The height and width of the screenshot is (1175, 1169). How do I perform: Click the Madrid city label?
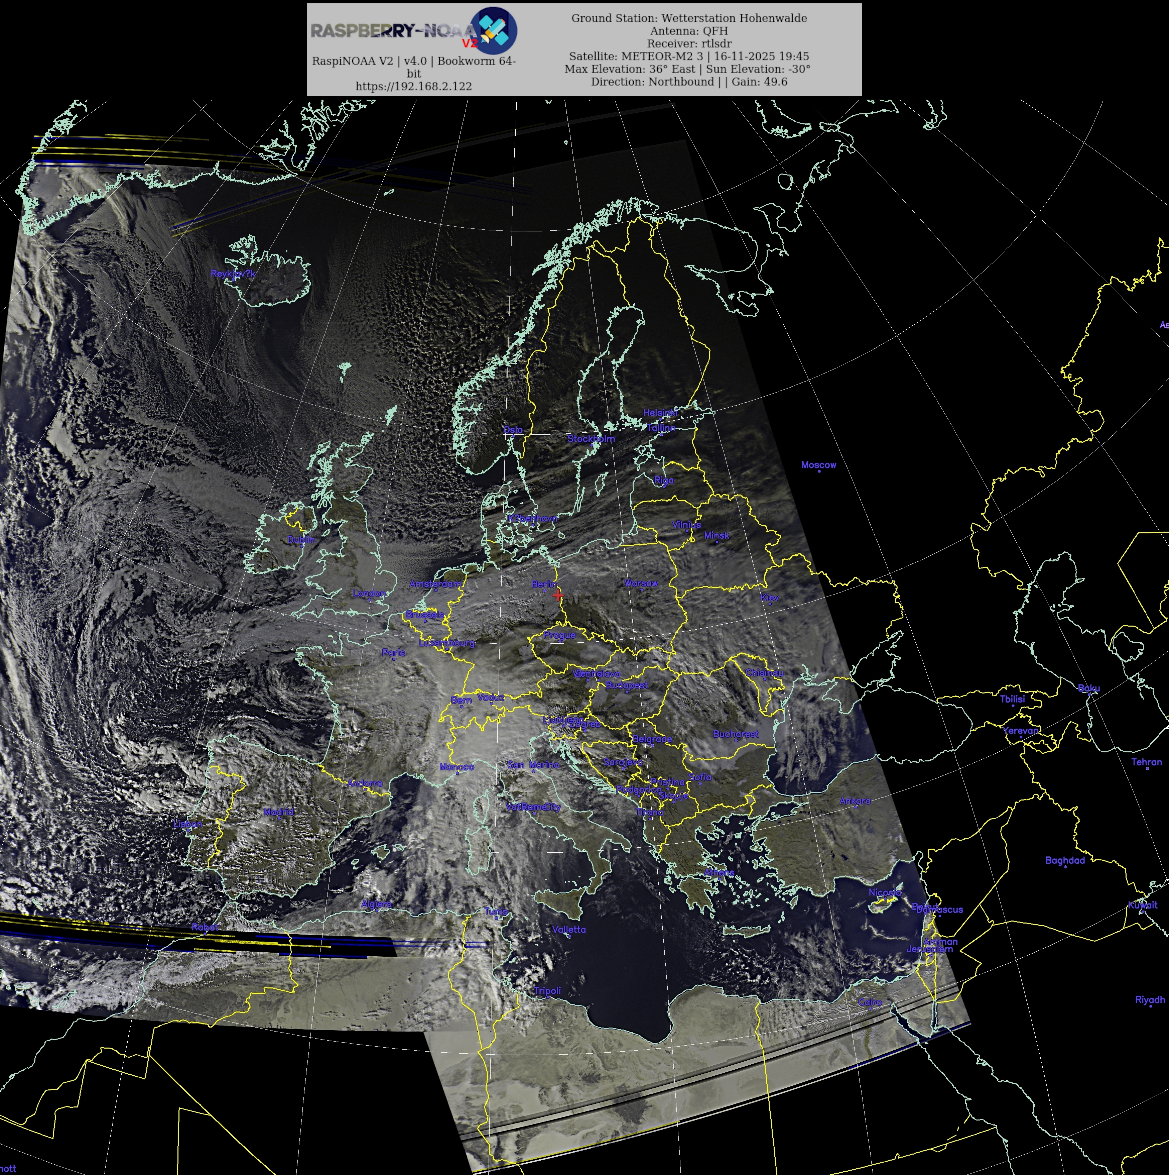click(x=278, y=812)
